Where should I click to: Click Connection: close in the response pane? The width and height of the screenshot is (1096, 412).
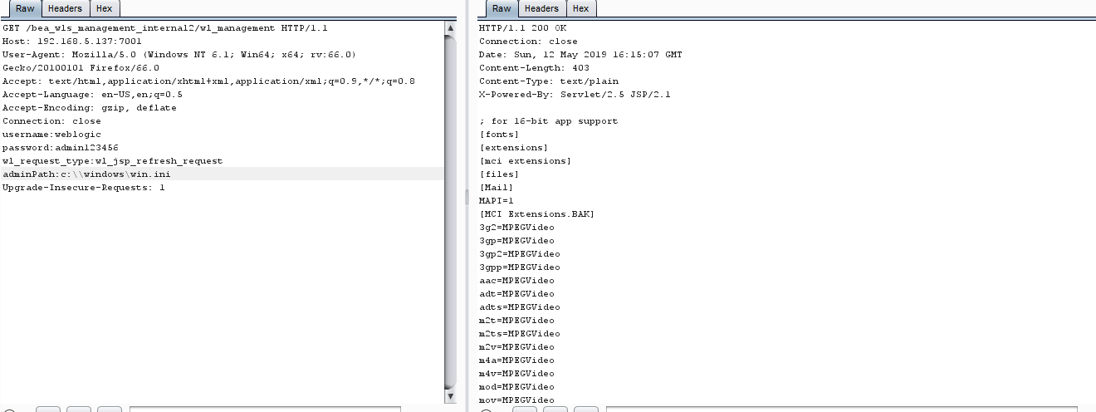(x=528, y=41)
